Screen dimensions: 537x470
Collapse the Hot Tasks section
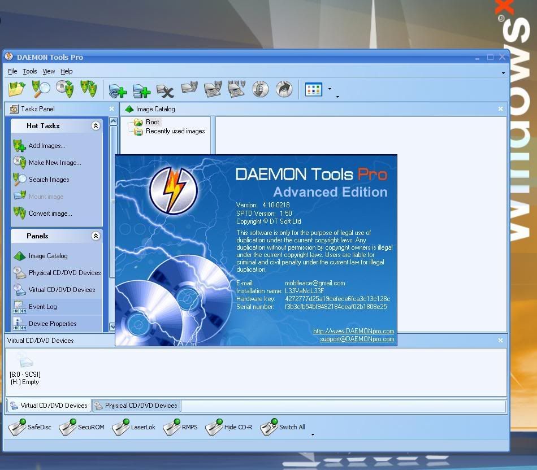[x=96, y=126]
